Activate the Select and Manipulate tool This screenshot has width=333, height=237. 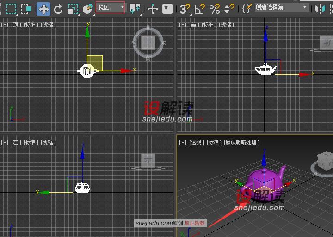(153, 9)
